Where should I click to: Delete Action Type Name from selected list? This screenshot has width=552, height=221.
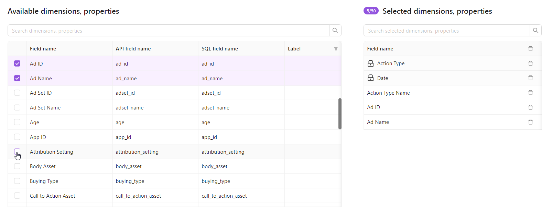pyautogui.click(x=530, y=93)
